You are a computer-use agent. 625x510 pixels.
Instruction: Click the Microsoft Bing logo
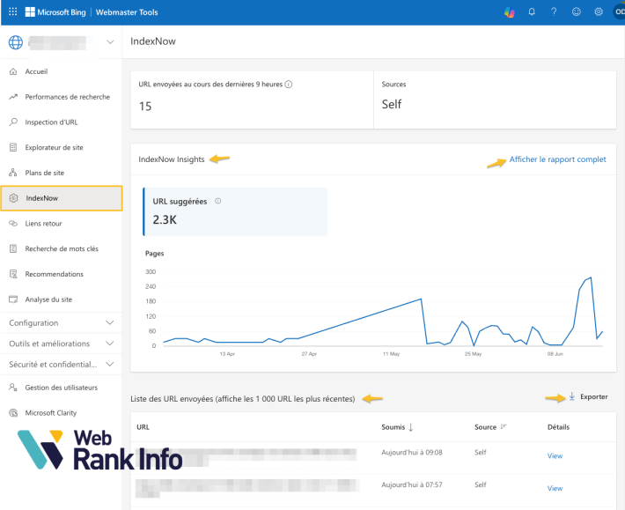[55, 12]
